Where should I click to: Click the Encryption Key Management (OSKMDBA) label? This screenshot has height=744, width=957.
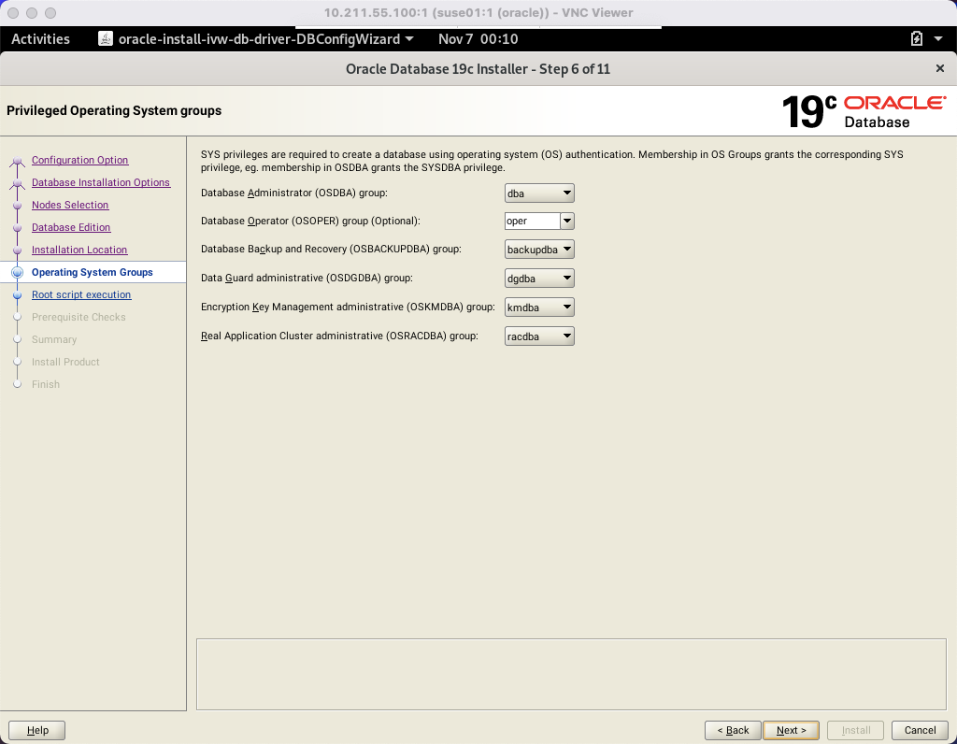coord(348,307)
